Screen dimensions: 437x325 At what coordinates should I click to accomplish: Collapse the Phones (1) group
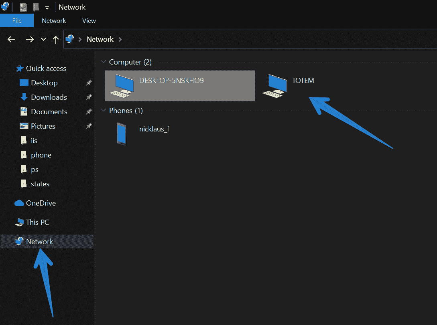point(104,111)
